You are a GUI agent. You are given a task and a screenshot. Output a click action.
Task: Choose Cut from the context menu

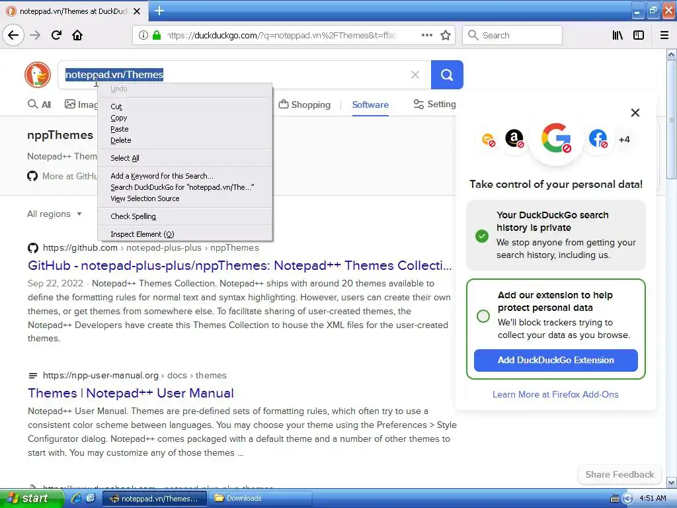pos(185,106)
